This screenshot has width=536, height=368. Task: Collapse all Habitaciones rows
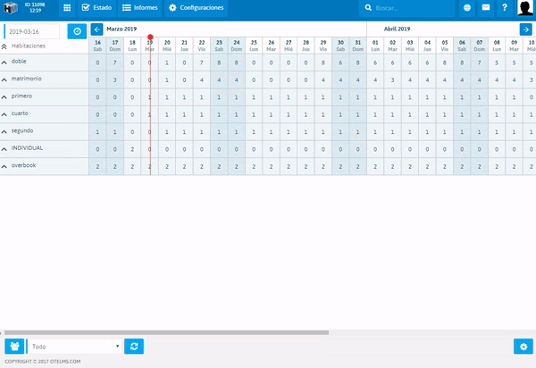4,46
